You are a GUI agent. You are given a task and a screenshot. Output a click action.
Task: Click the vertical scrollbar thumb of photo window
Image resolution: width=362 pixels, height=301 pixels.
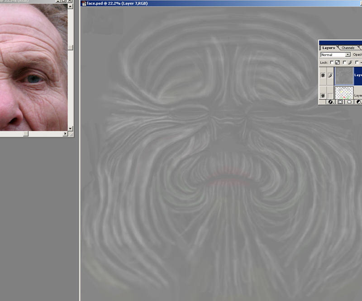(71, 47)
